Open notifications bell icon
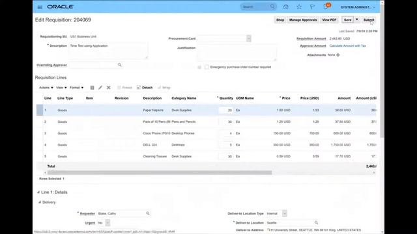The height and width of the screenshot is (234, 417). click(x=326, y=6)
